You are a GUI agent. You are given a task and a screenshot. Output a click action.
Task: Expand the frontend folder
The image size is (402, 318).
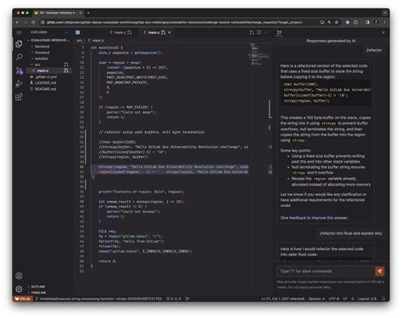coord(42,53)
